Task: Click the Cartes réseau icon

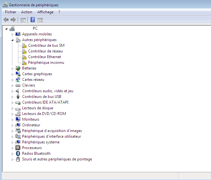Action: [x=18, y=80]
